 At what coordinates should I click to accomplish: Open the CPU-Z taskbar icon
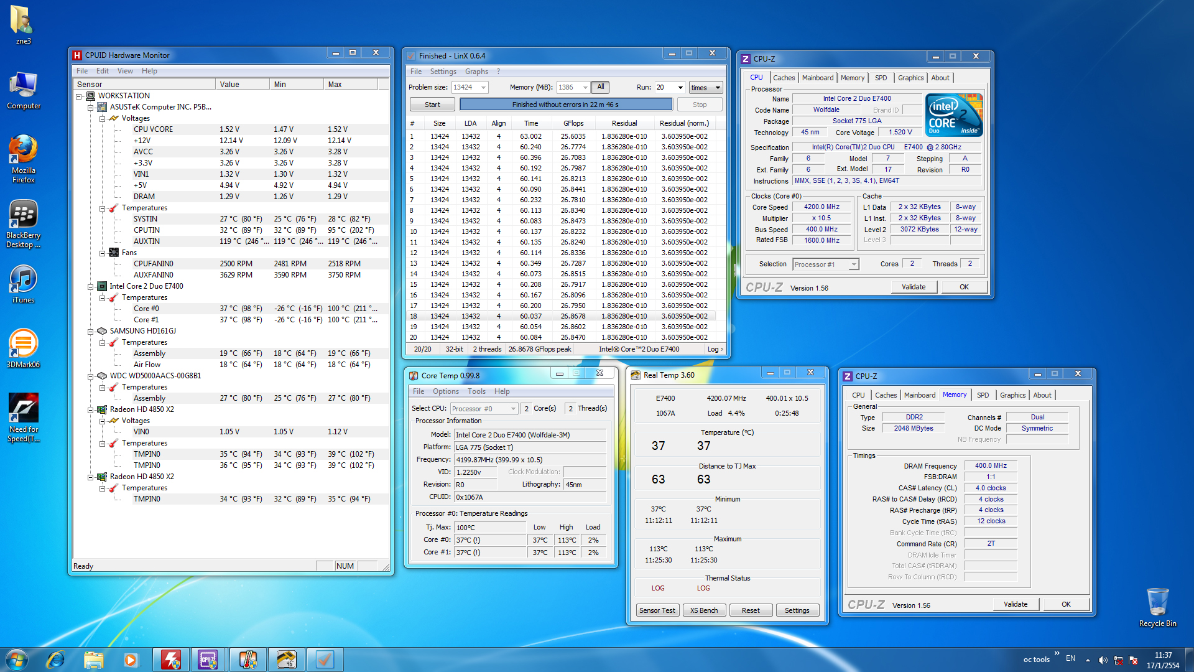click(208, 660)
